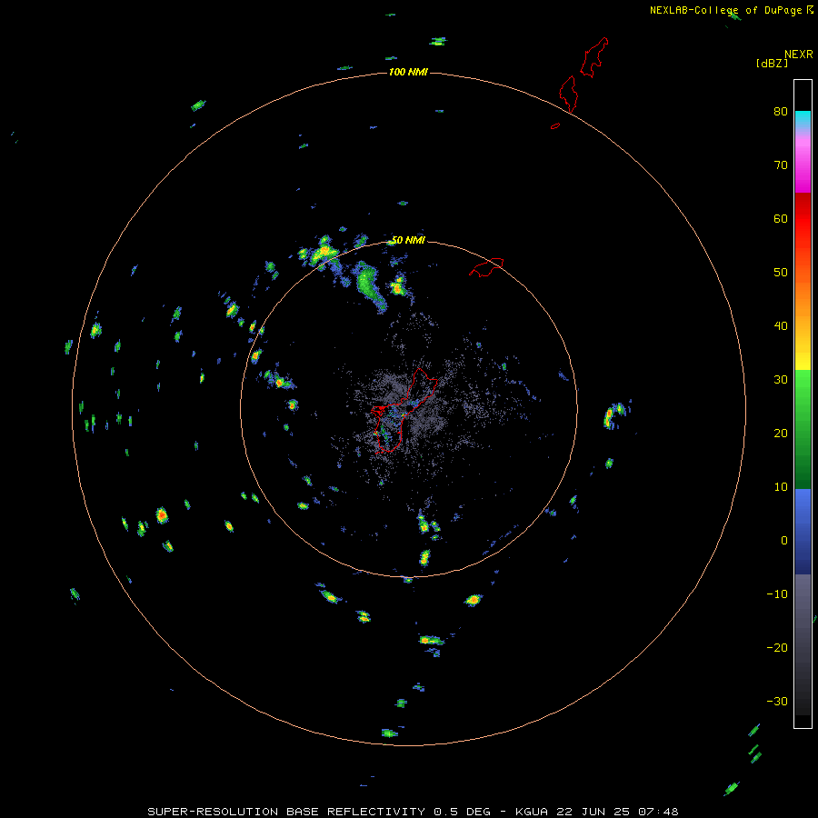Click the NEXLAB-College of DuPage label
Image resolution: width=818 pixels, height=818 pixels.
pyautogui.click(x=725, y=10)
